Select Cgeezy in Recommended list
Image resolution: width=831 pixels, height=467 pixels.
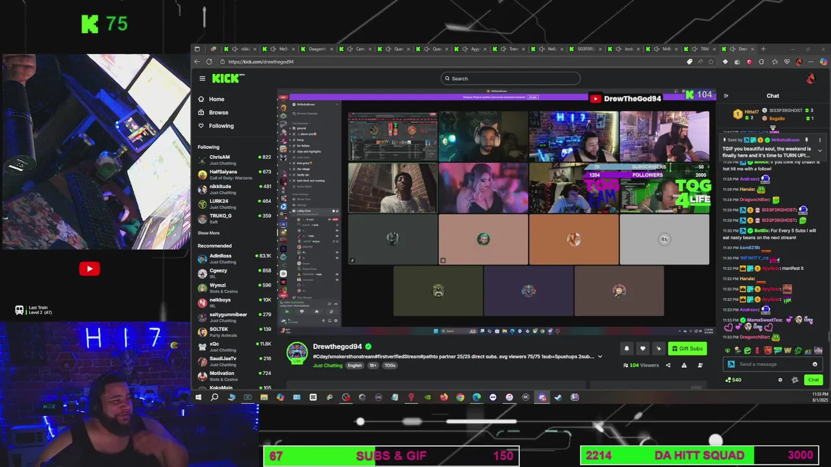(x=234, y=273)
